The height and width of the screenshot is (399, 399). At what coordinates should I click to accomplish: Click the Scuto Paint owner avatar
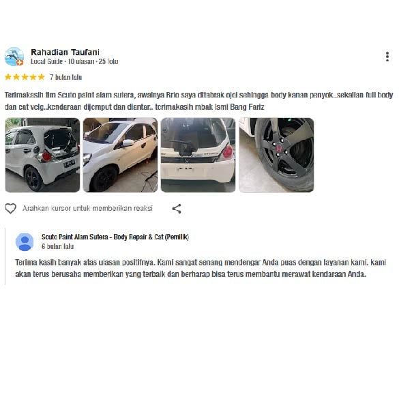25,241
